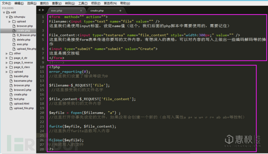The height and width of the screenshot is (154, 268).
Task: Open bottom upload_file.php in sidebar
Action: 24,108
